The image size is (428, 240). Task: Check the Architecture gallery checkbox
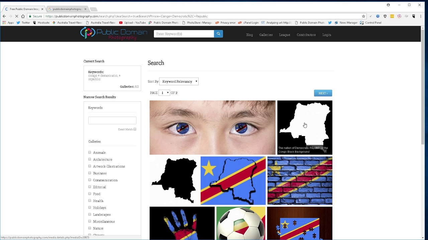click(90, 159)
